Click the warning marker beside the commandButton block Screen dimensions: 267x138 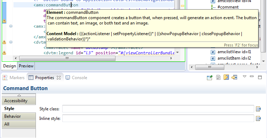coord(4,21)
